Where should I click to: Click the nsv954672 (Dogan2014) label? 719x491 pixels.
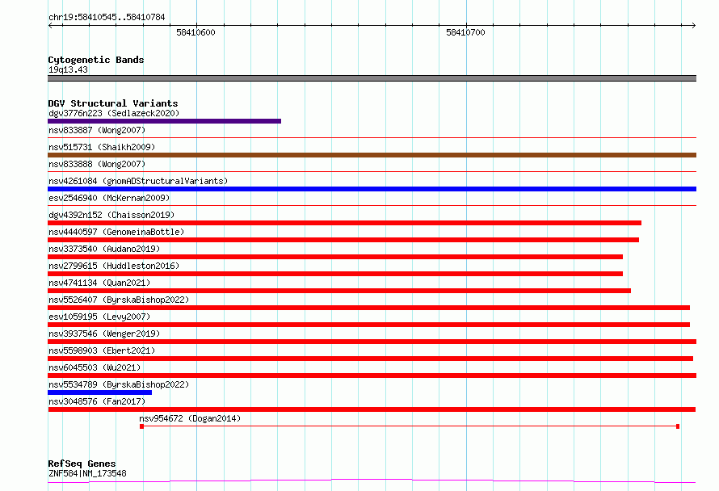[190, 418]
